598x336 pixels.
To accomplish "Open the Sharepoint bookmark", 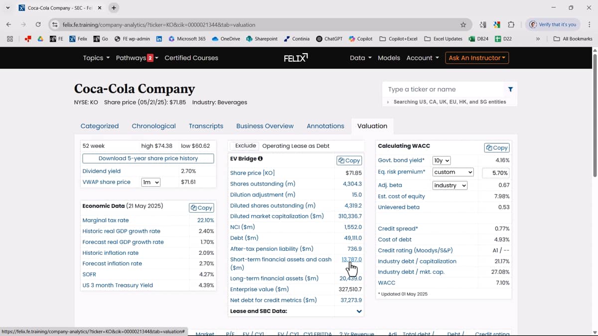I will pyautogui.click(x=262, y=38).
